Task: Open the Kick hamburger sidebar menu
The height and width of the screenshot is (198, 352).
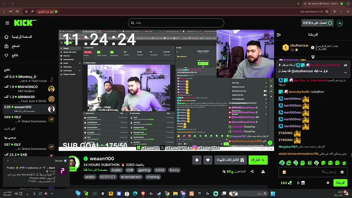Action: pos(7,23)
